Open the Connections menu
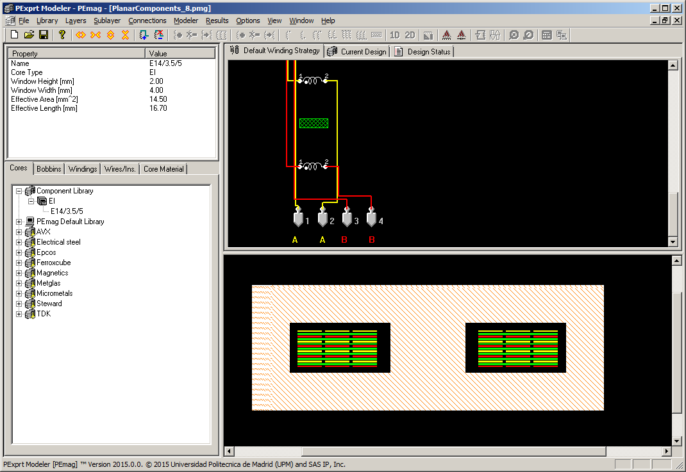The height and width of the screenshot is (472, 686). click(147, 20)
